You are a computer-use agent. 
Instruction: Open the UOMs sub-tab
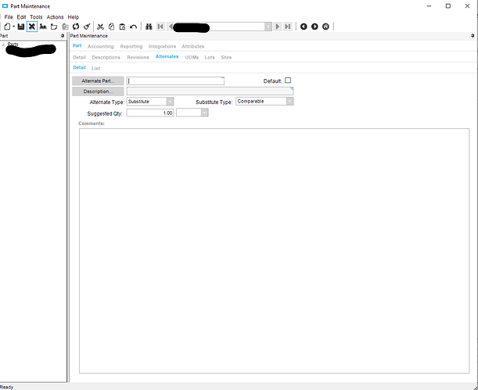(192, 58)
